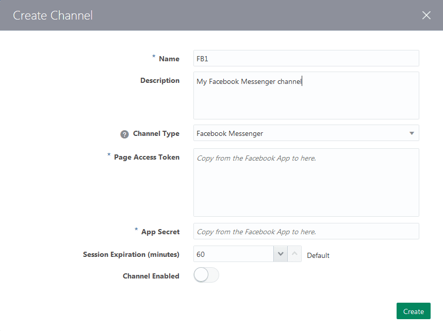Click the Name field containing FB1
The image size is (443, 331).
(x=306, y=58)
